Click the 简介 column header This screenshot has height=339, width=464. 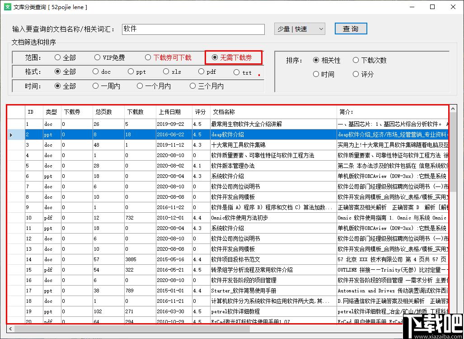[x=393, y=112]
